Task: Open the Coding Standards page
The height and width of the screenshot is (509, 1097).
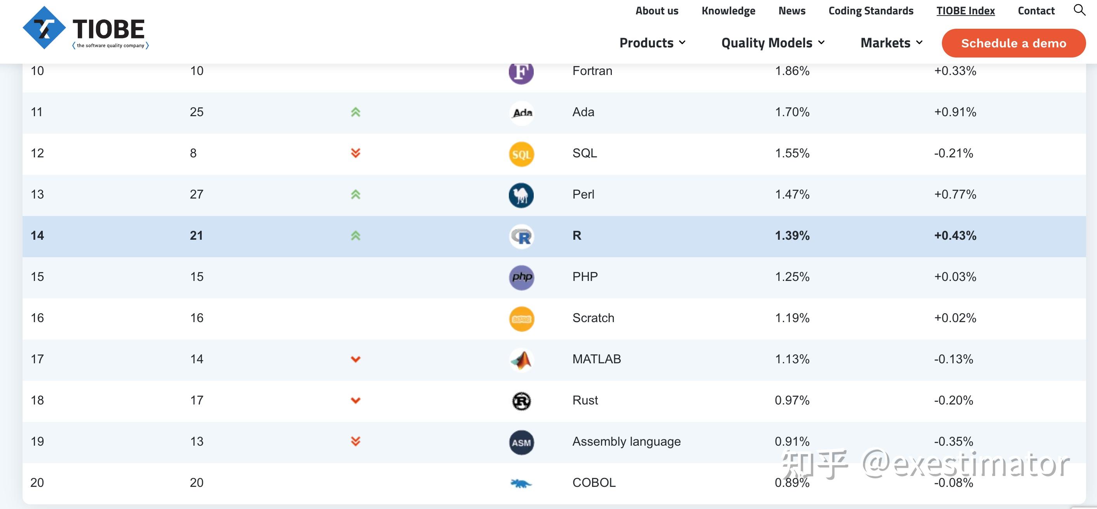Action: (871, 10)
